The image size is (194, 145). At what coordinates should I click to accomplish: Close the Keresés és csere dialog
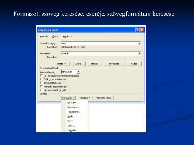[x=142, y=30]
